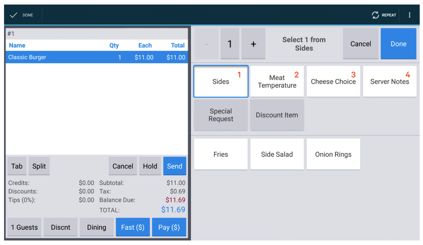Split the check

pos(39,166)
